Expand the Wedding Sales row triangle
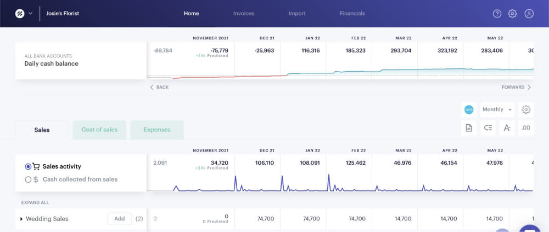 pos(21,219)
